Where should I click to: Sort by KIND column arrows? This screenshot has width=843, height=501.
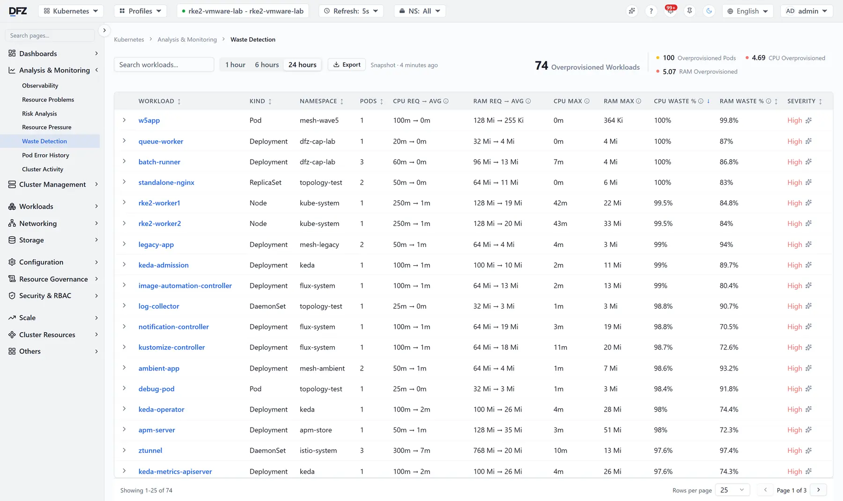coord(270,102)
